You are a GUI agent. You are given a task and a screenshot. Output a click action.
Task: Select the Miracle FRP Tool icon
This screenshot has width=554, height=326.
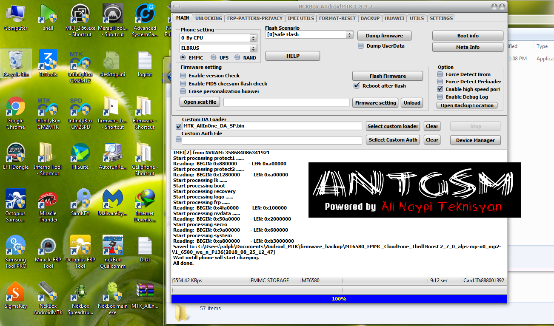(48, 252)
